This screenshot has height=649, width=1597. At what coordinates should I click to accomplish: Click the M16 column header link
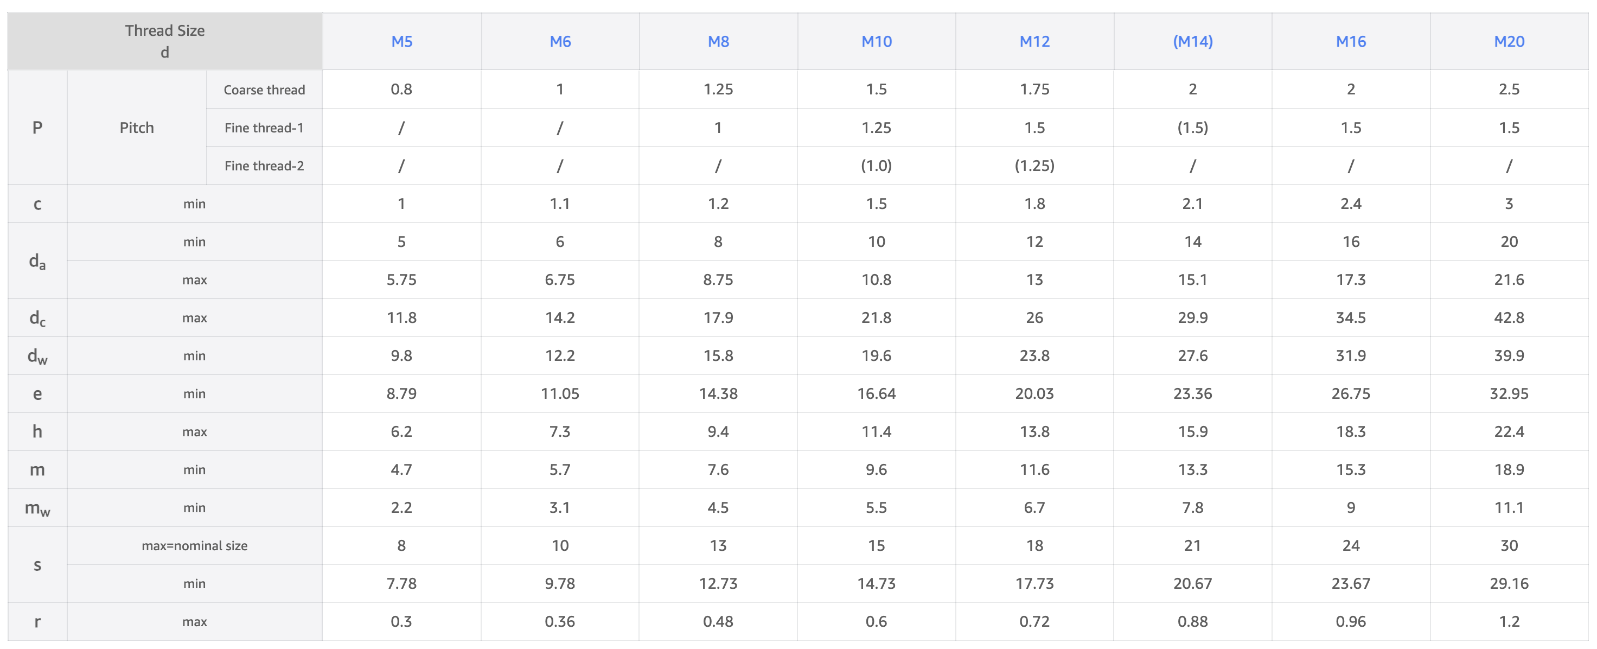[x=1350, y=42]
